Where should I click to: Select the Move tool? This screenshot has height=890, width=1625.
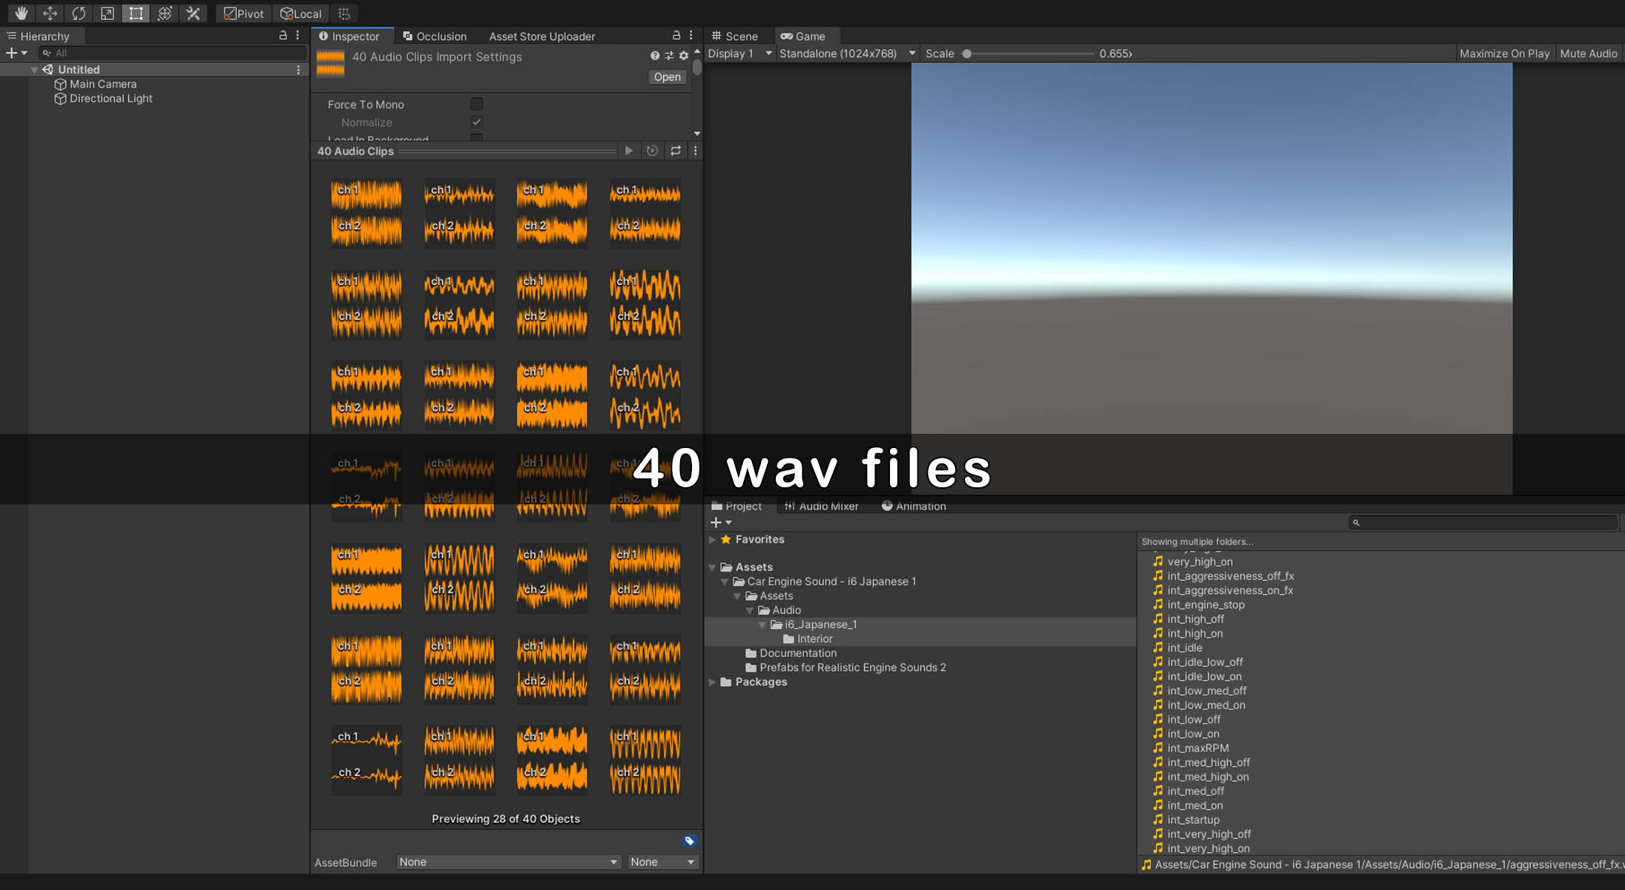(50, 13)
